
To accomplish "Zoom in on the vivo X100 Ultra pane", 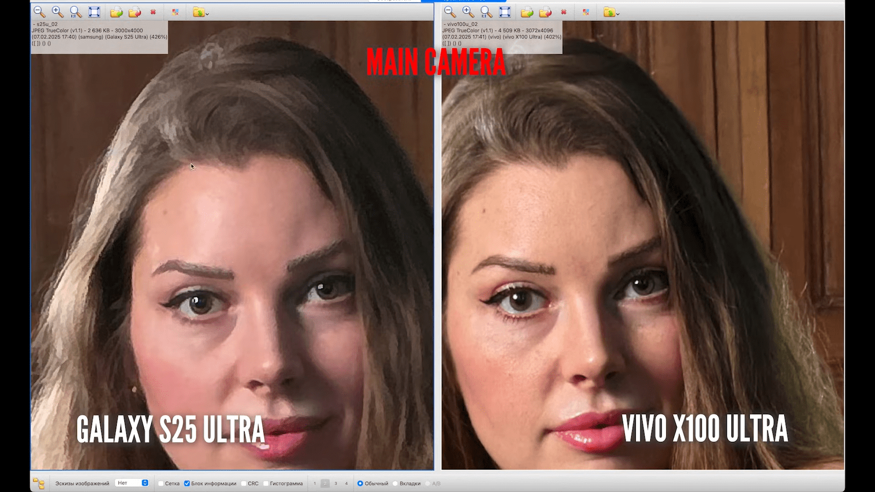I will [468, 11].
